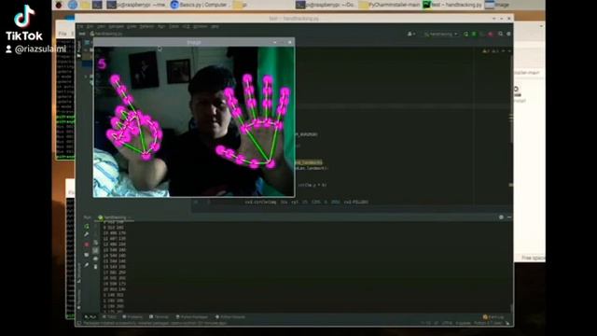Select the test – handtracking.py taskbar entry

[x=451, y=5]
